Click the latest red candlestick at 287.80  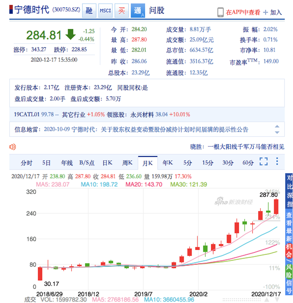(276, 206)
